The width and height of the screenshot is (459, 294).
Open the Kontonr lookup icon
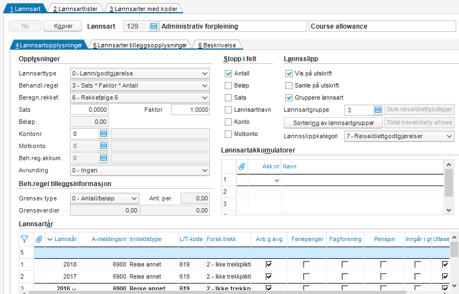103,134
